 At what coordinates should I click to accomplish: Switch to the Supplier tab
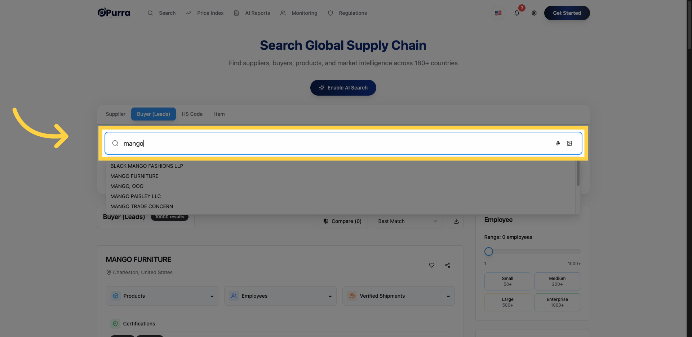(x=116, y=114)
